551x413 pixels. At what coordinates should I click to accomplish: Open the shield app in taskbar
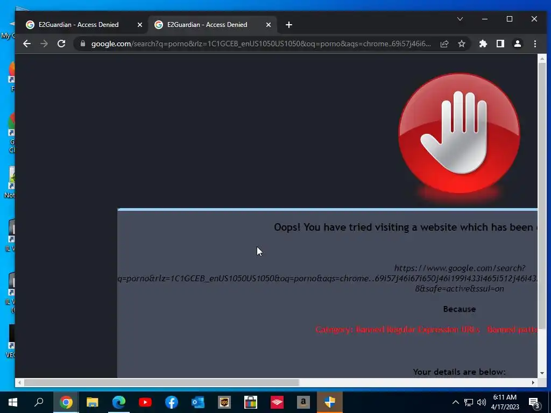tap(330, 402)
